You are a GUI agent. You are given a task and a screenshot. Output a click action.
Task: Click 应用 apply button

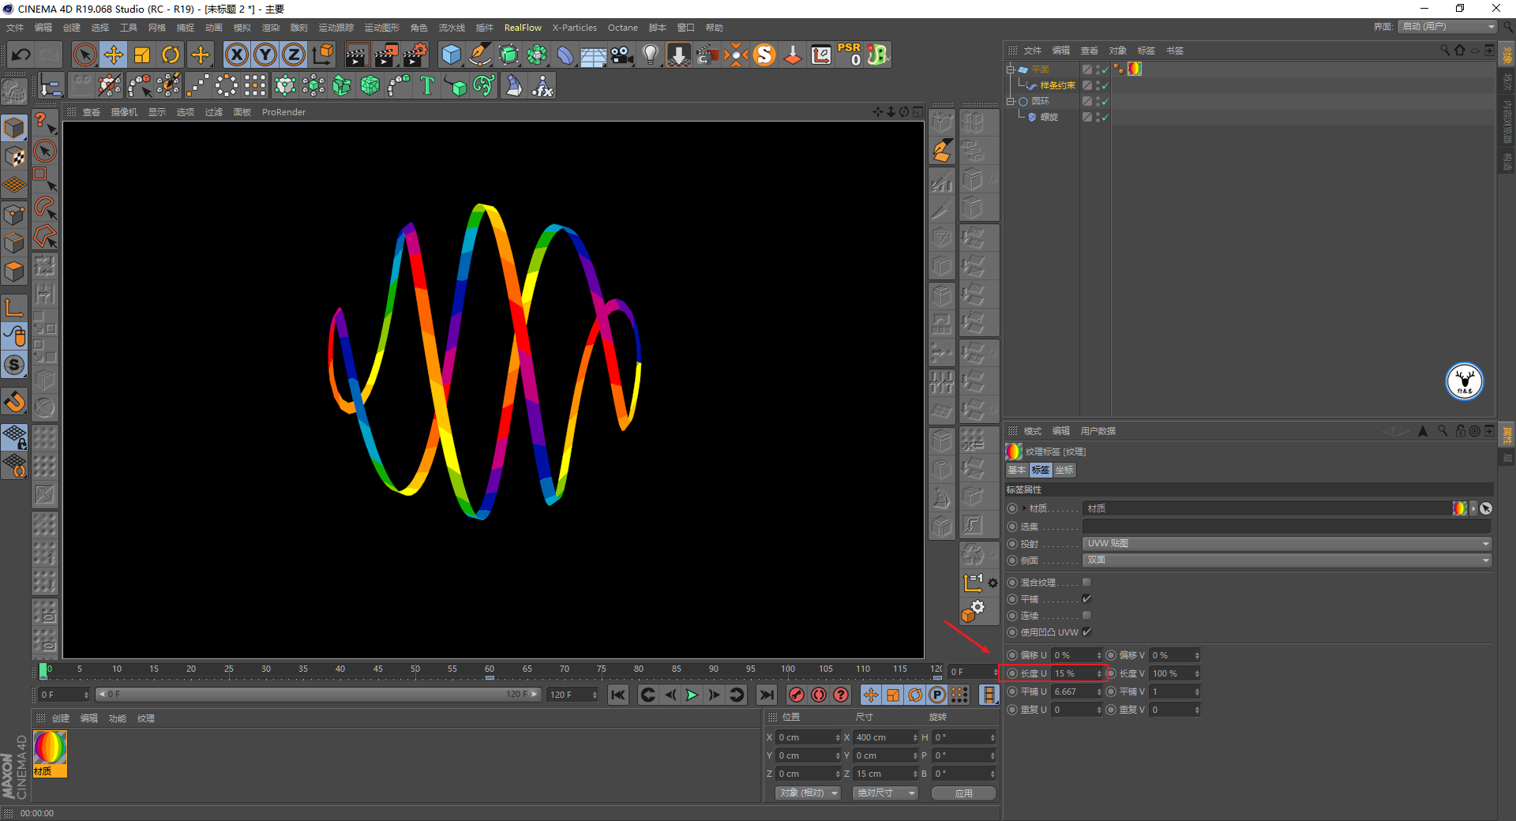pos(964,793)
